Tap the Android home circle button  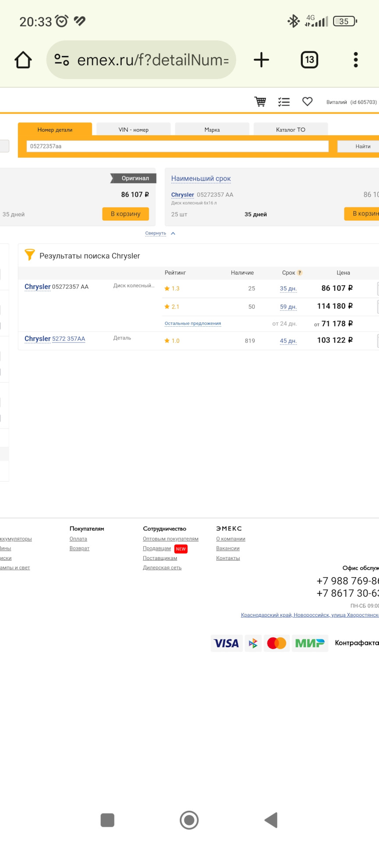point(189,820)
